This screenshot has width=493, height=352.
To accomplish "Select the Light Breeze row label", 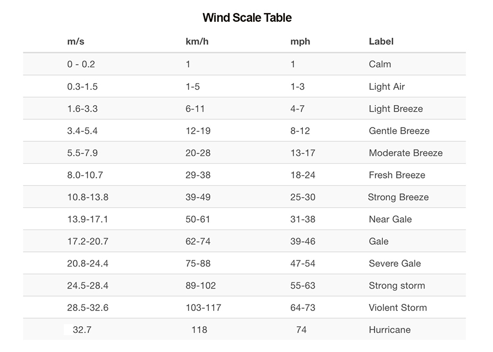I will [395, 109].
